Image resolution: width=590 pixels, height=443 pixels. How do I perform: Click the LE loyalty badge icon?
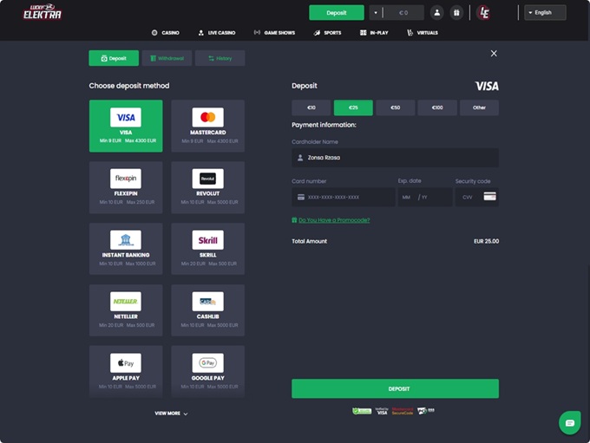[x=483, y=13]
